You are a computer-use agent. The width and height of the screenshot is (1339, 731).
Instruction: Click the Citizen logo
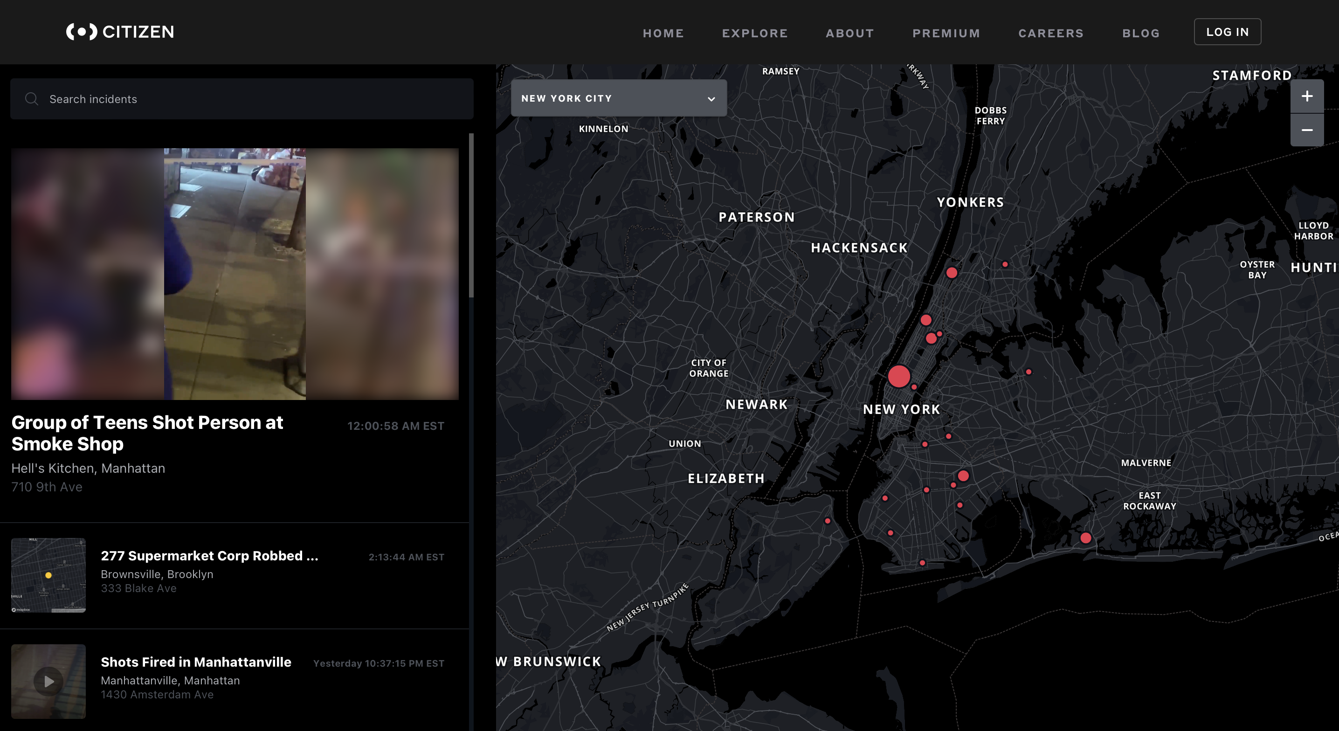120,32
